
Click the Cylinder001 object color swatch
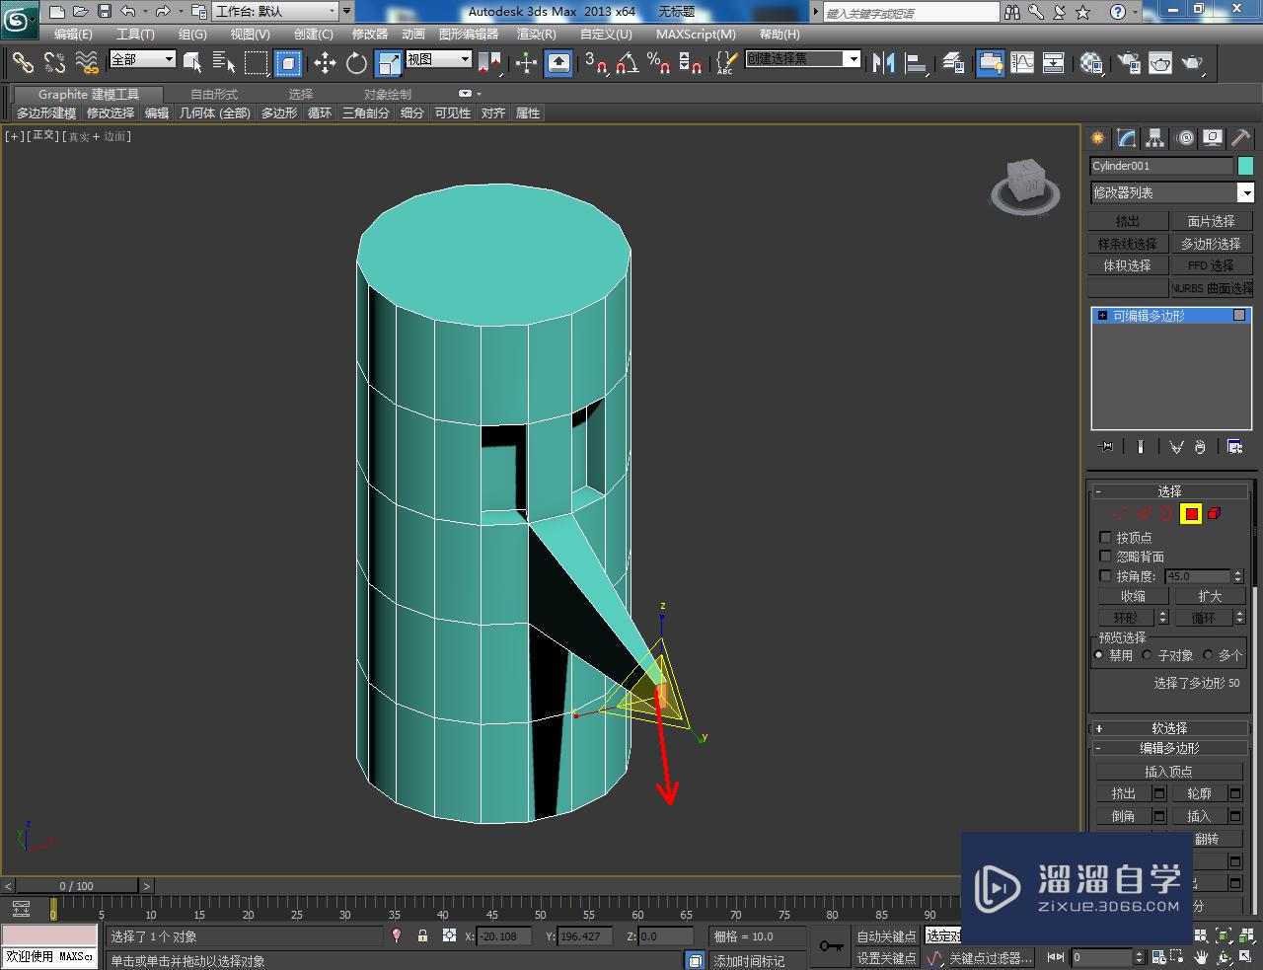tap(1245, 166)
